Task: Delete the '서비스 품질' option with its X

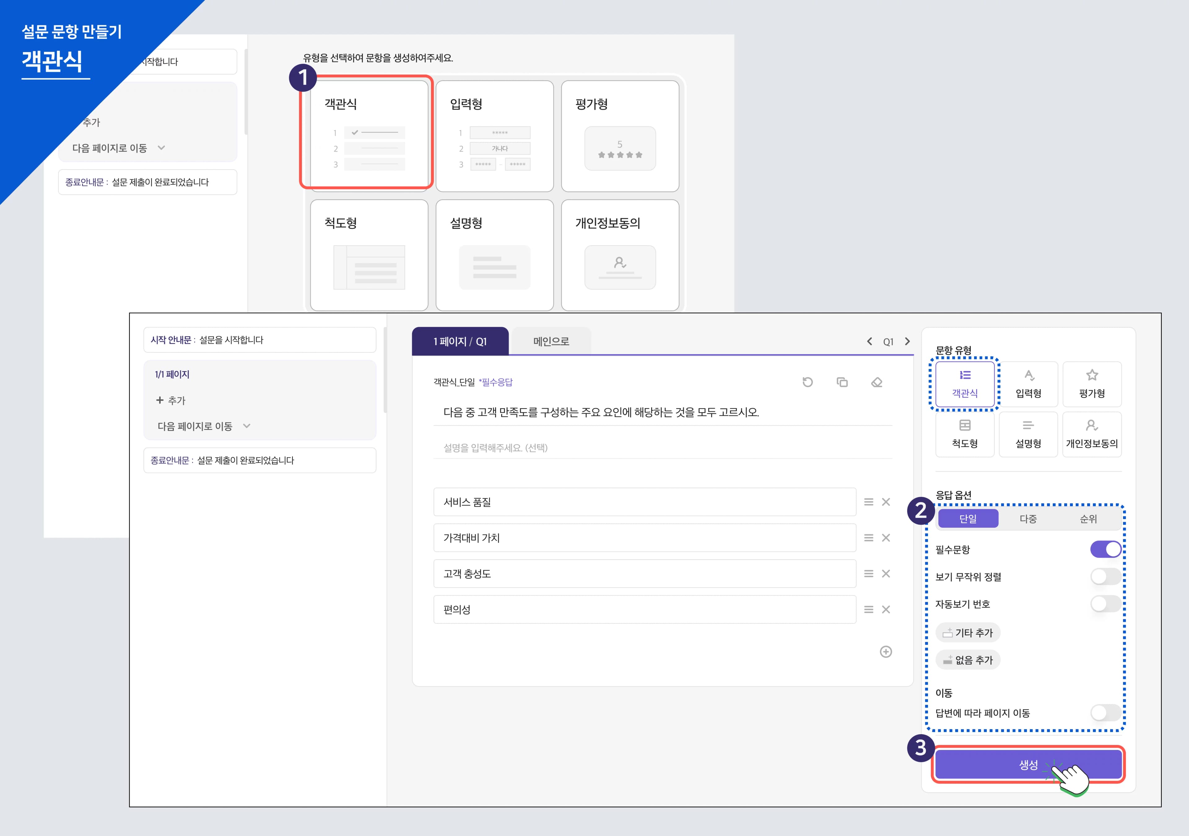Action: point(886,502)
